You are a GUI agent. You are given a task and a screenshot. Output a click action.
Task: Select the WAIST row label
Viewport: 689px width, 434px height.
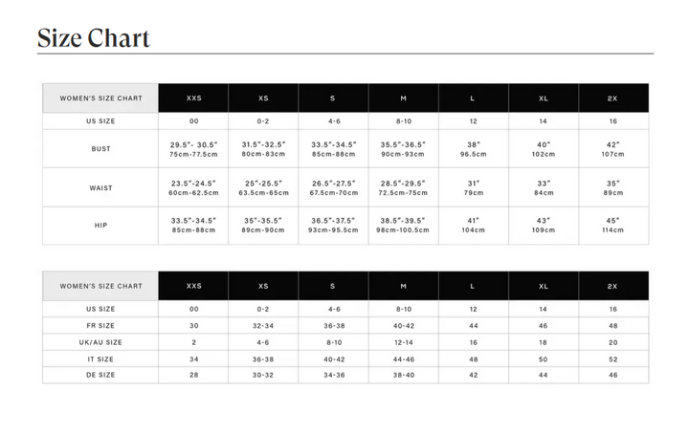(x=100, y=187)
